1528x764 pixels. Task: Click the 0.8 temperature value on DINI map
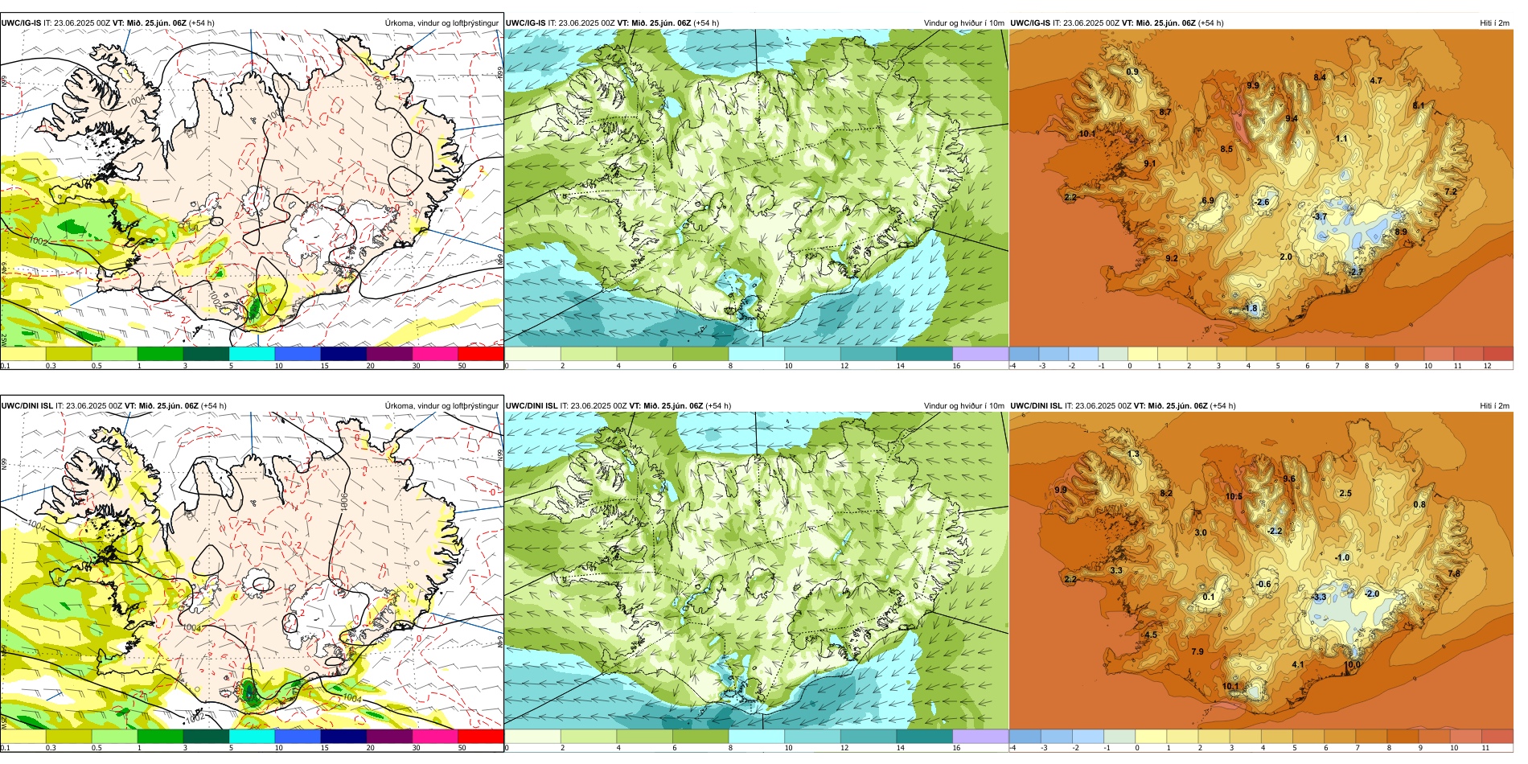click(x=1419, y=505)
